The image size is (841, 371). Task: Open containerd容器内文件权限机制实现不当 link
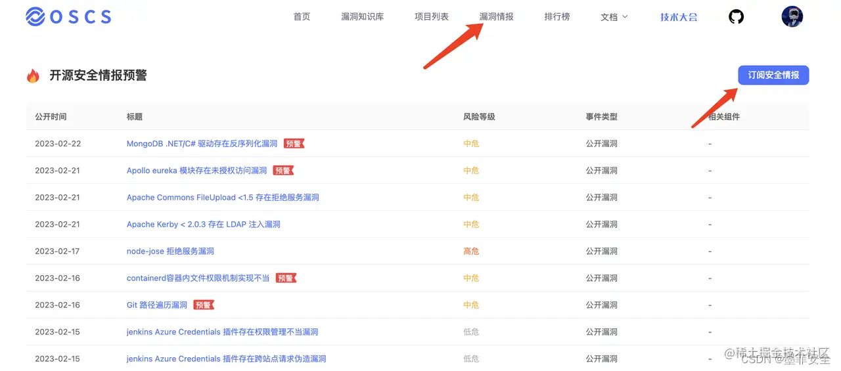pyautogui.click(x=198, y=278)
